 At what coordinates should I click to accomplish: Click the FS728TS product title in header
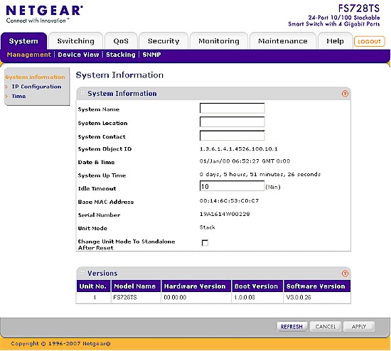[359, 9]
